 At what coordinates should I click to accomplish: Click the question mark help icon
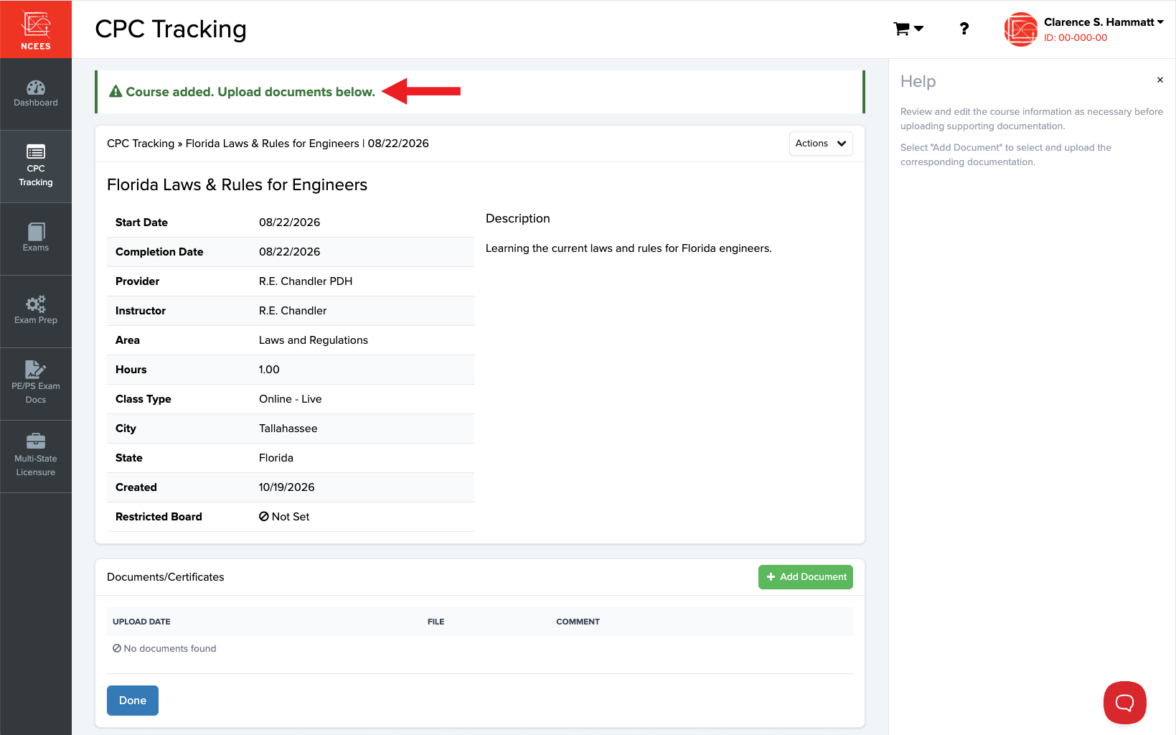964,29
